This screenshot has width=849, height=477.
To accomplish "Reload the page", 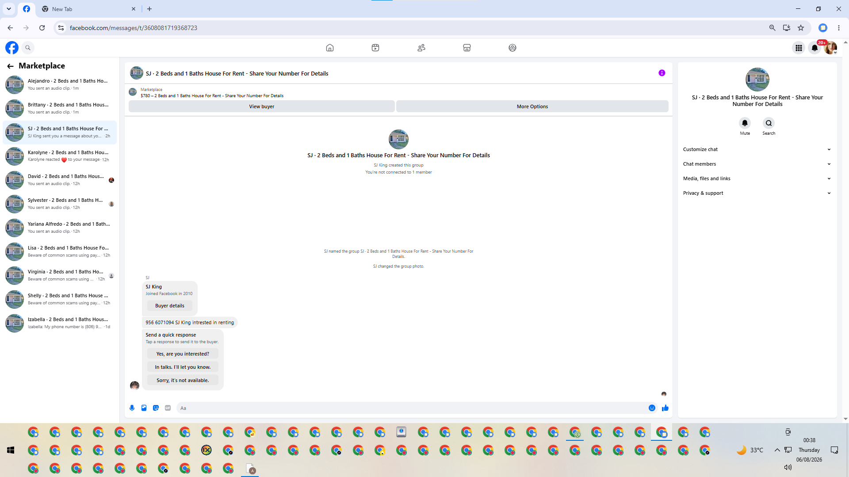I will coord(42,28).
